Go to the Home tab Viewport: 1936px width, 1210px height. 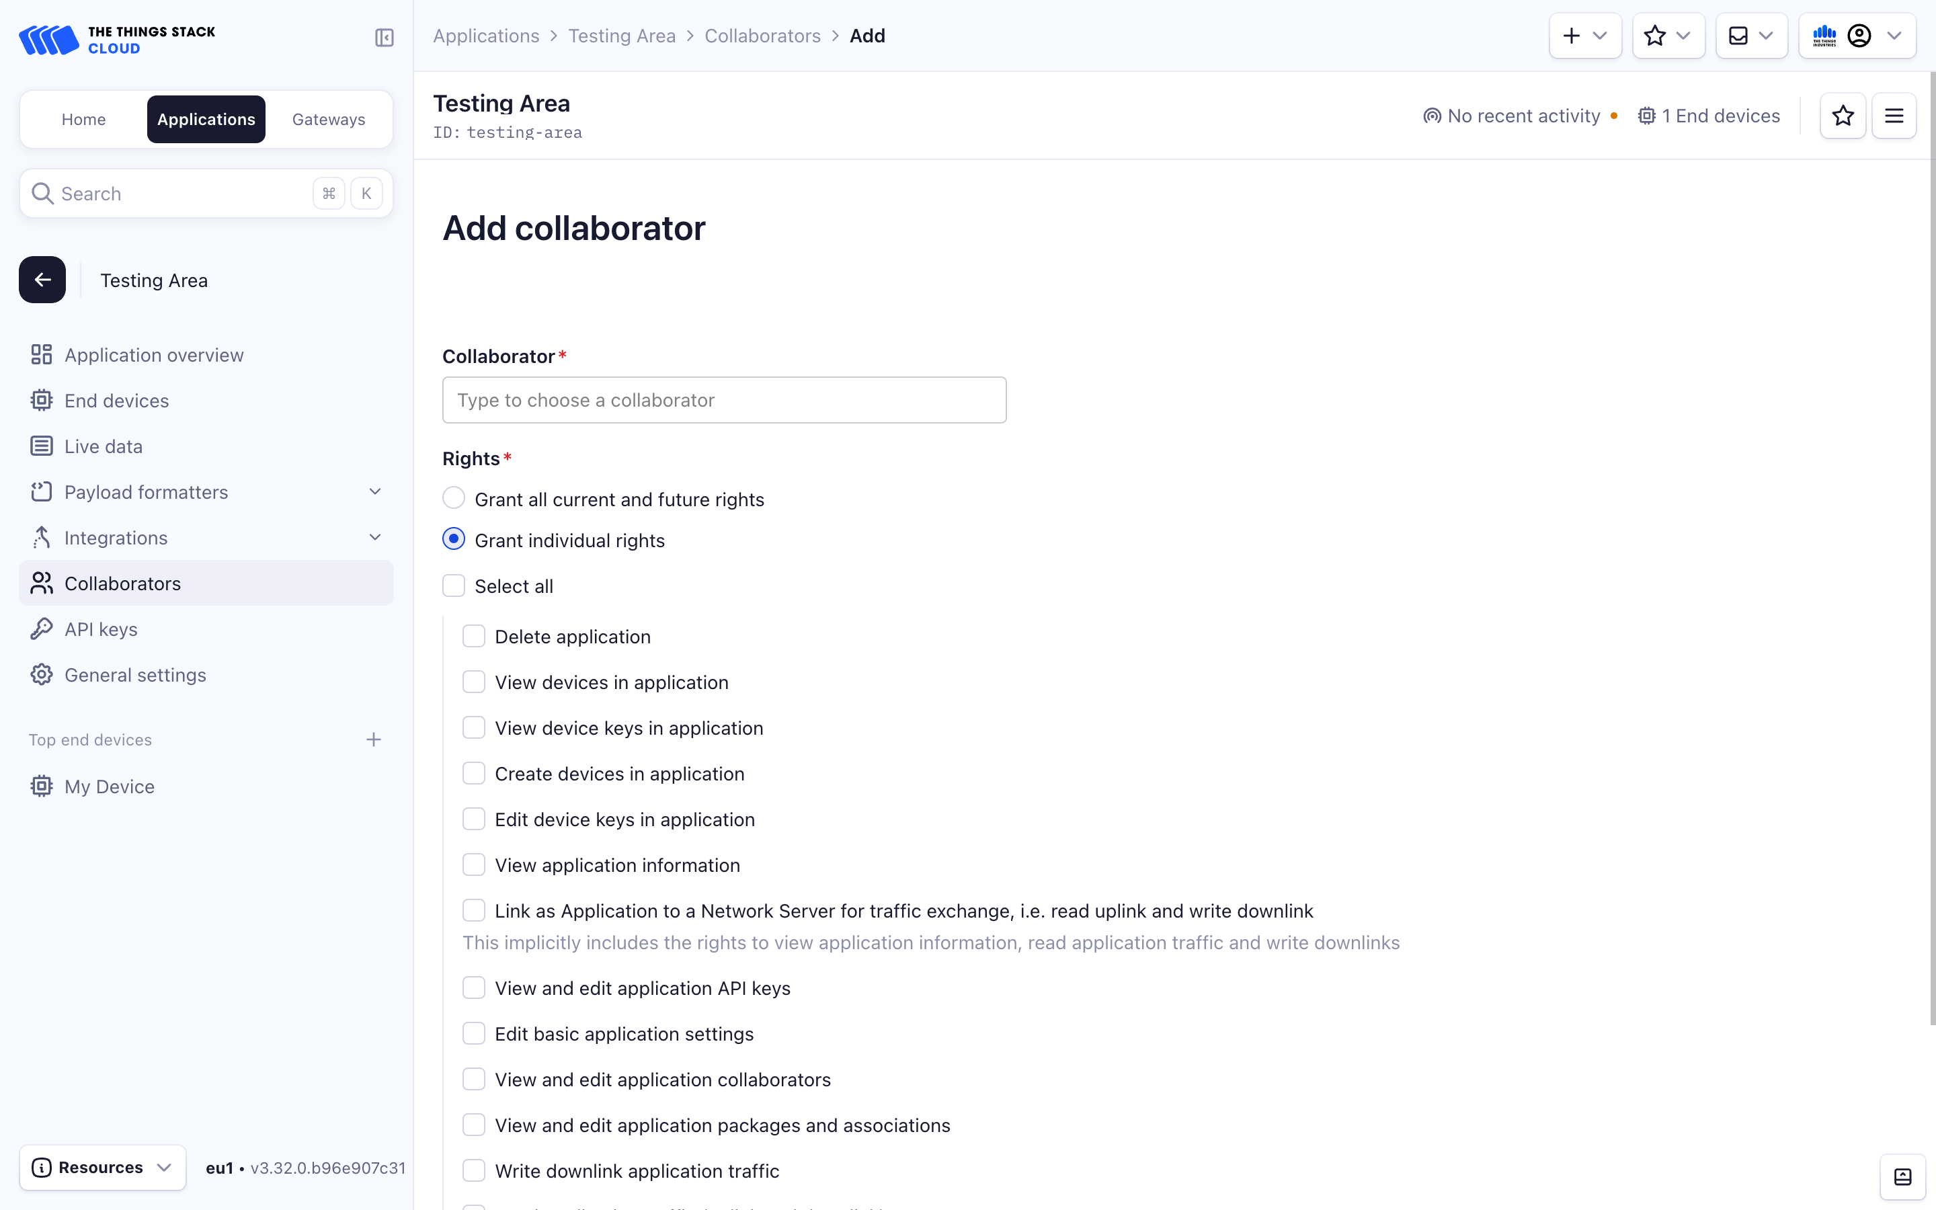[83, 119]
